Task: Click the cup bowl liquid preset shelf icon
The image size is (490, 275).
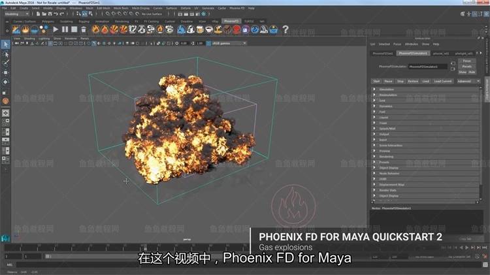Action: (x=209, y=29)
